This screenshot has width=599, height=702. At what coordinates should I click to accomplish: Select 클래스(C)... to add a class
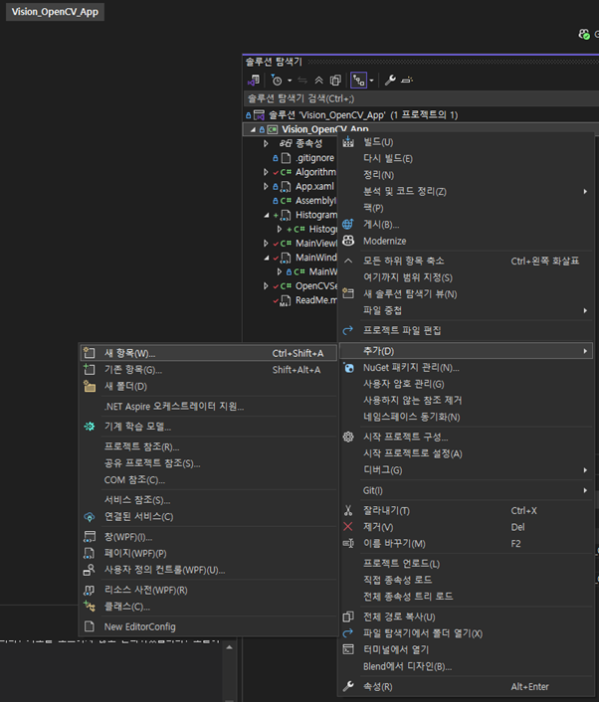tap(126, 606)
